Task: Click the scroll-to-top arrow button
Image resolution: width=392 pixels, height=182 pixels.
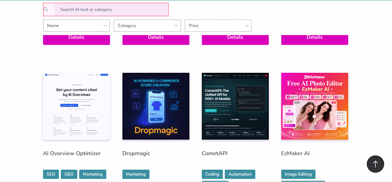Action: (x=375, y=164)
